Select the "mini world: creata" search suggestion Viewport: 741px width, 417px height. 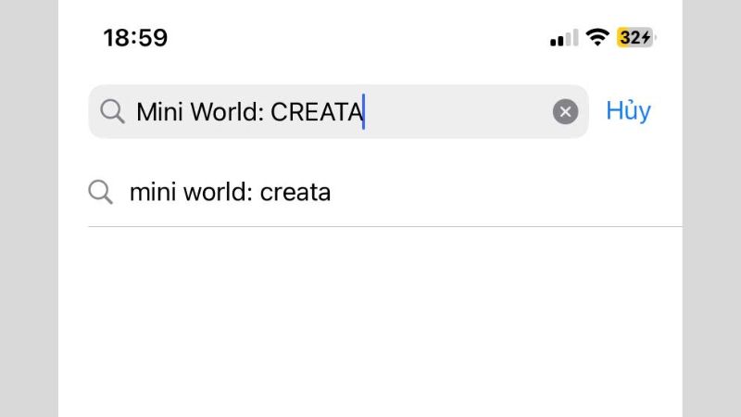230,192
